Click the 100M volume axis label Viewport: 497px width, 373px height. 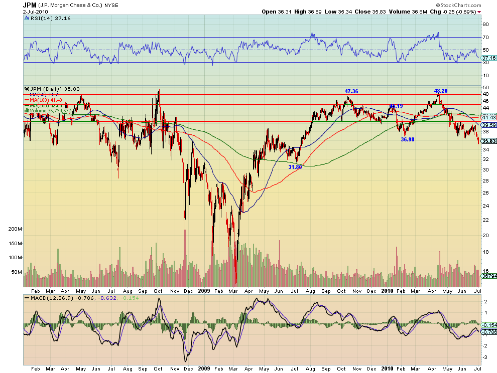15,257
